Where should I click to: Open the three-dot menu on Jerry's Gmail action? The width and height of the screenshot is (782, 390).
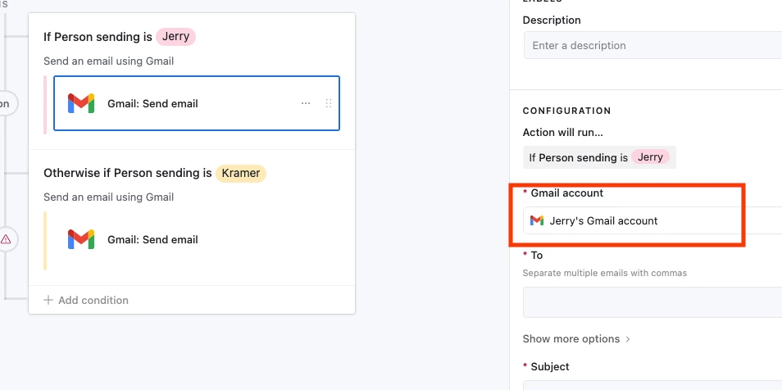point(306,103)
